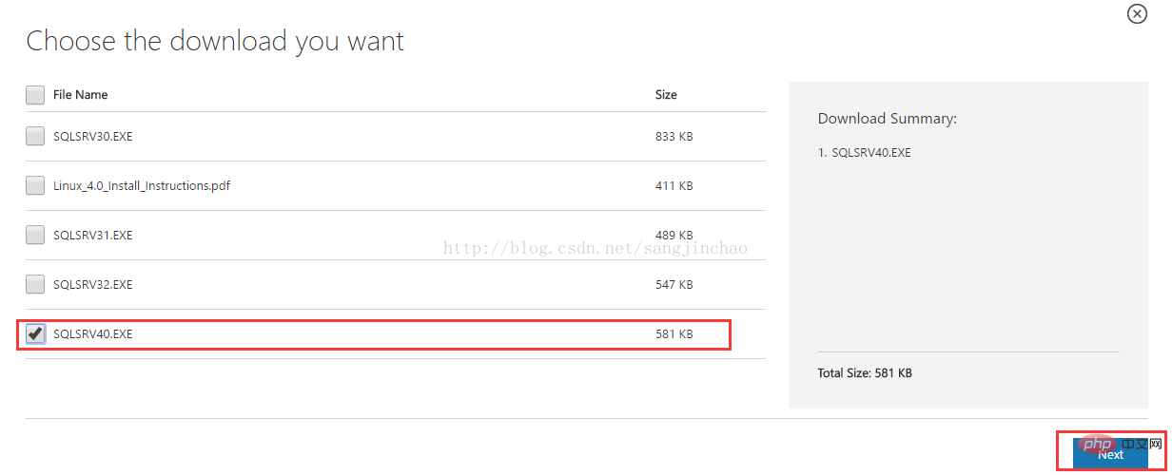Enable the Linux install instructions PDF checkbox
Image resolution: width=1172 pixels, height=475 pixels.
pos(35,185)
